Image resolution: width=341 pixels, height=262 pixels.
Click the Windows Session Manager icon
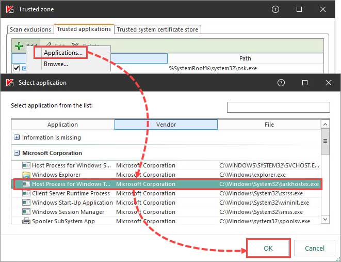(x=26, y=212)
